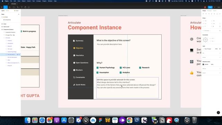Click the rationale text box
The width and height of the screenshot is (222, 125).
pos(128,88)
